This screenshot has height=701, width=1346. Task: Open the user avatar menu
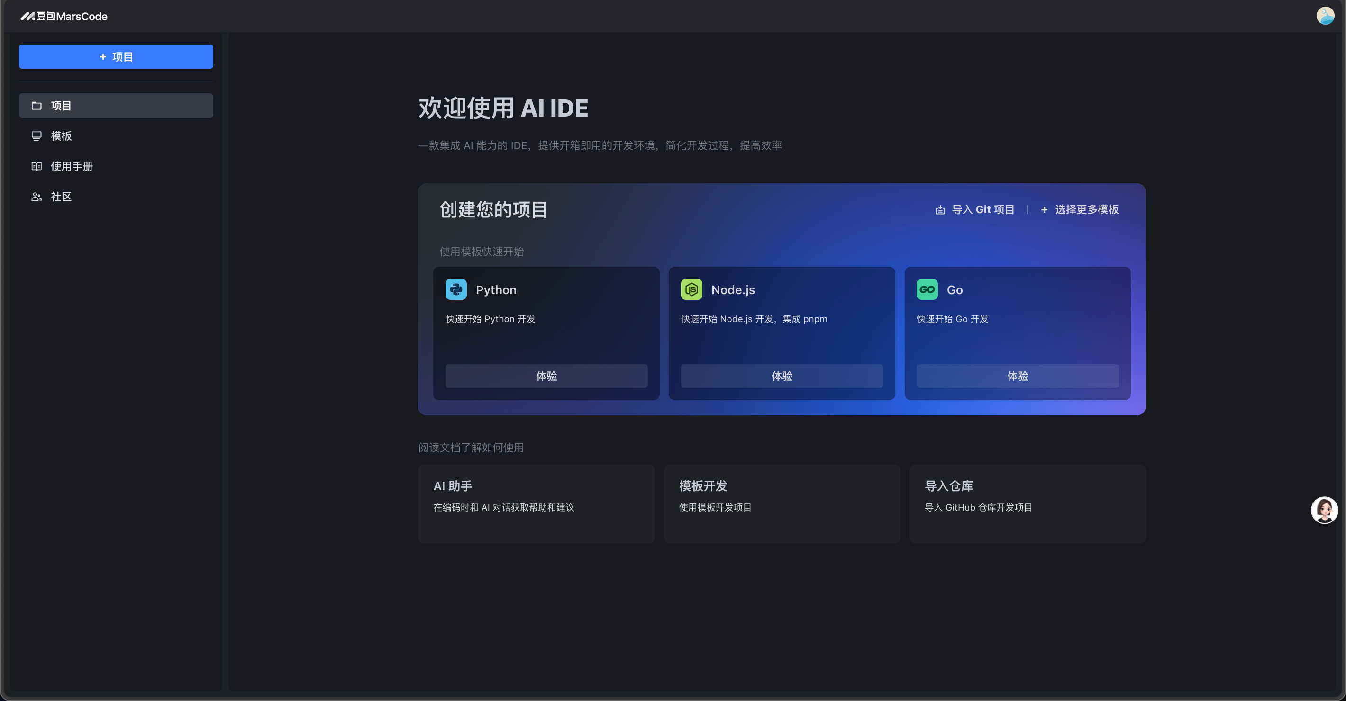1325,16
